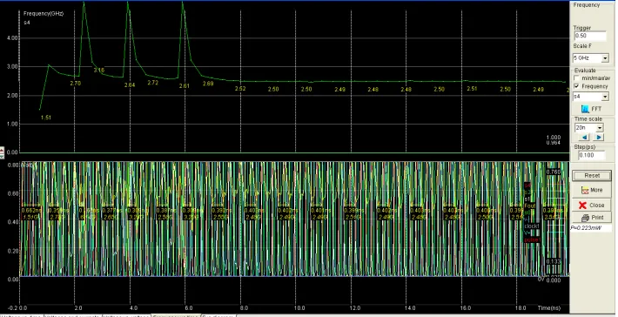Image resolution: width=618 pixels, height=317 pixels.
Task: Click the 2.72 frequency data label
Action: click(x=153, y=83)
